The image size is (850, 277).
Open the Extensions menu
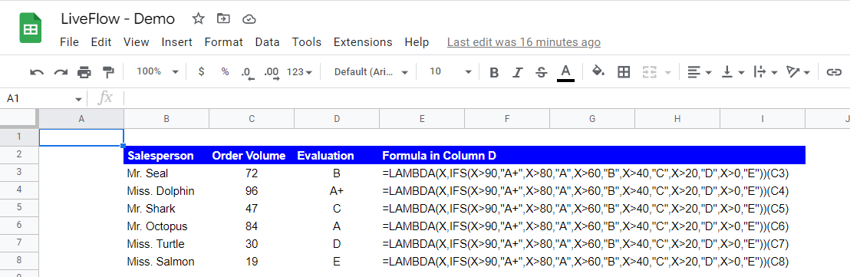pyautogui.click(x=363, y=42)
